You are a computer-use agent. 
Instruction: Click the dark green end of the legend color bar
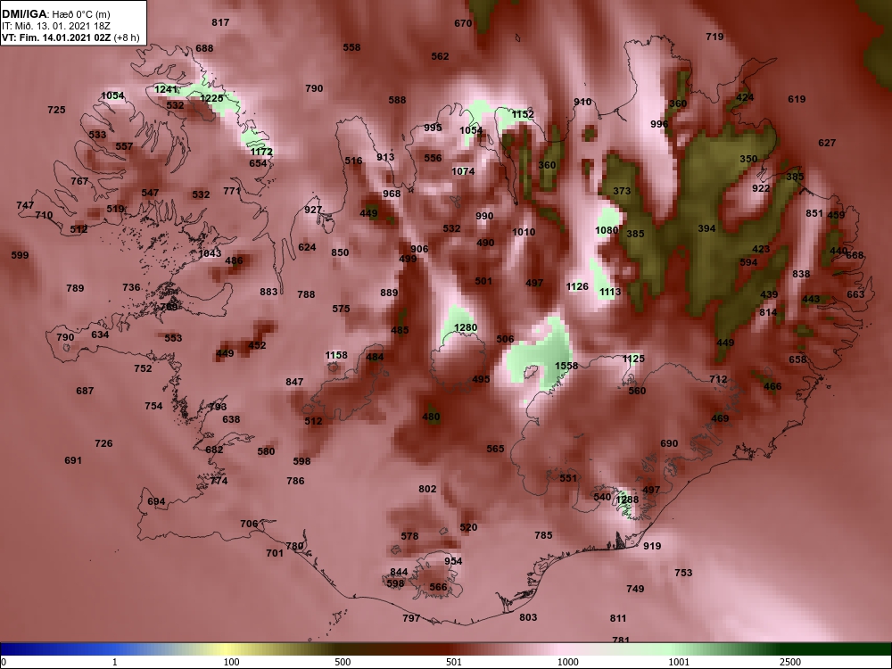pyautogui.click(x=842, y=649)
